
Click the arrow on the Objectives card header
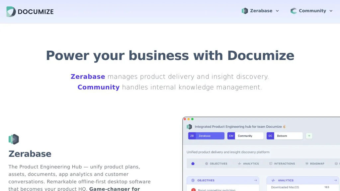255,180
